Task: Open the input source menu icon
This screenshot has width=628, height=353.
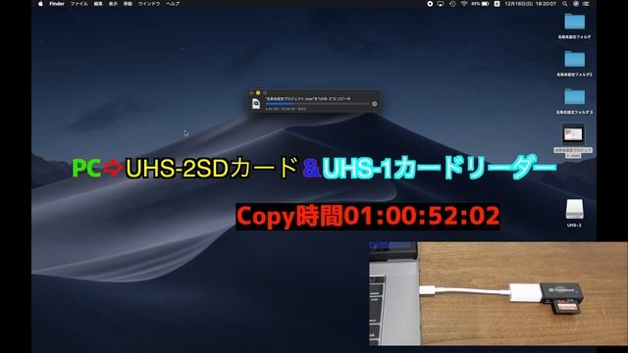Action: 497,4
